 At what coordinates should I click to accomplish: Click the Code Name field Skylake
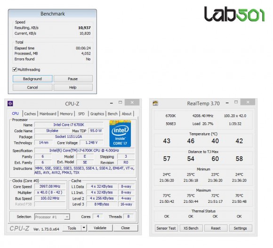[52, 131]
